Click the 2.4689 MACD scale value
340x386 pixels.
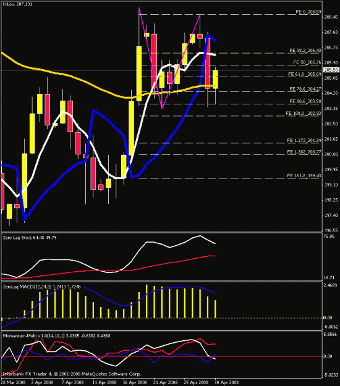(x=330, y=285)
